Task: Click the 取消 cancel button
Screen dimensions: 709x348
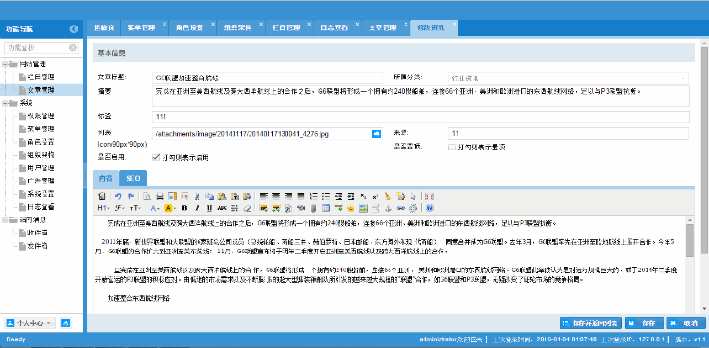Action: [686, 323]
